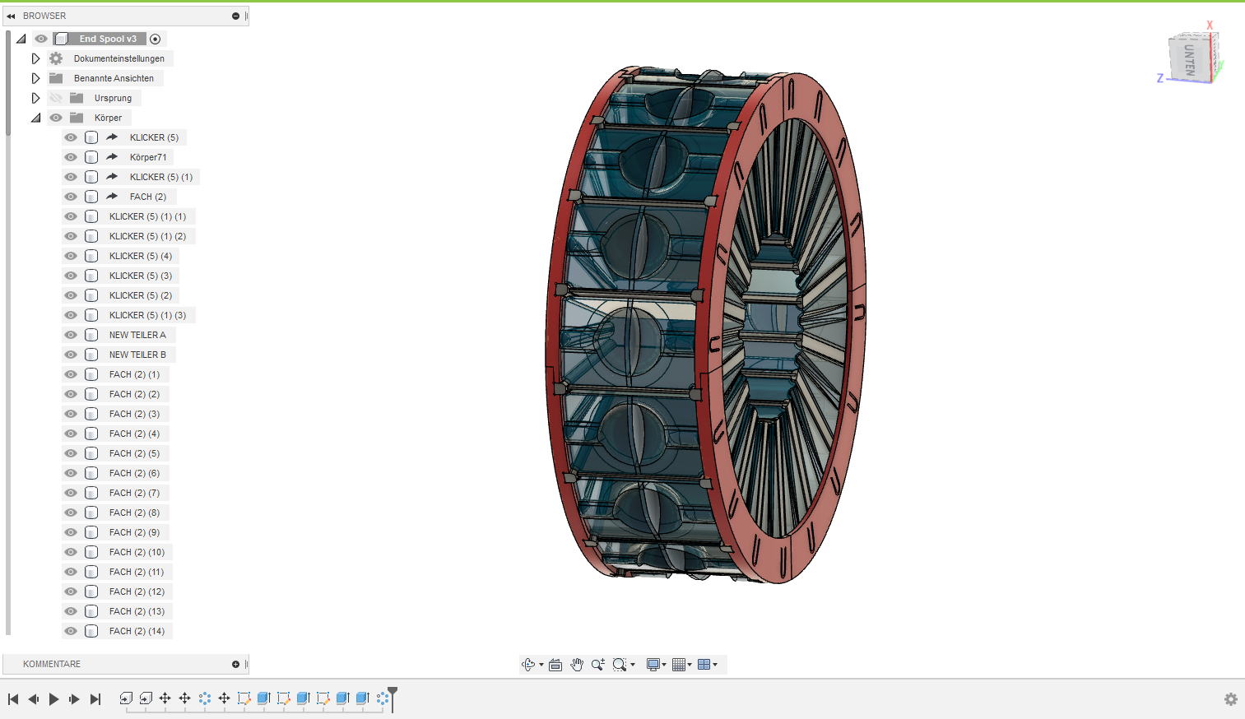Click the first timeline feature icon
1245x719 pixels.
(x=126, y=698)
